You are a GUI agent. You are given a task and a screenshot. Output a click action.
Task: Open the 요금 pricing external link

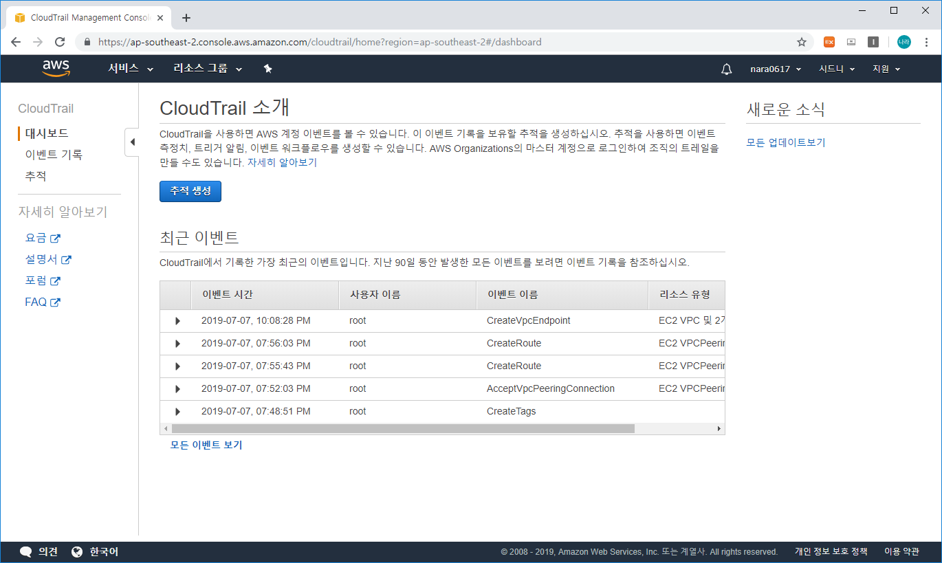(43, 238)
